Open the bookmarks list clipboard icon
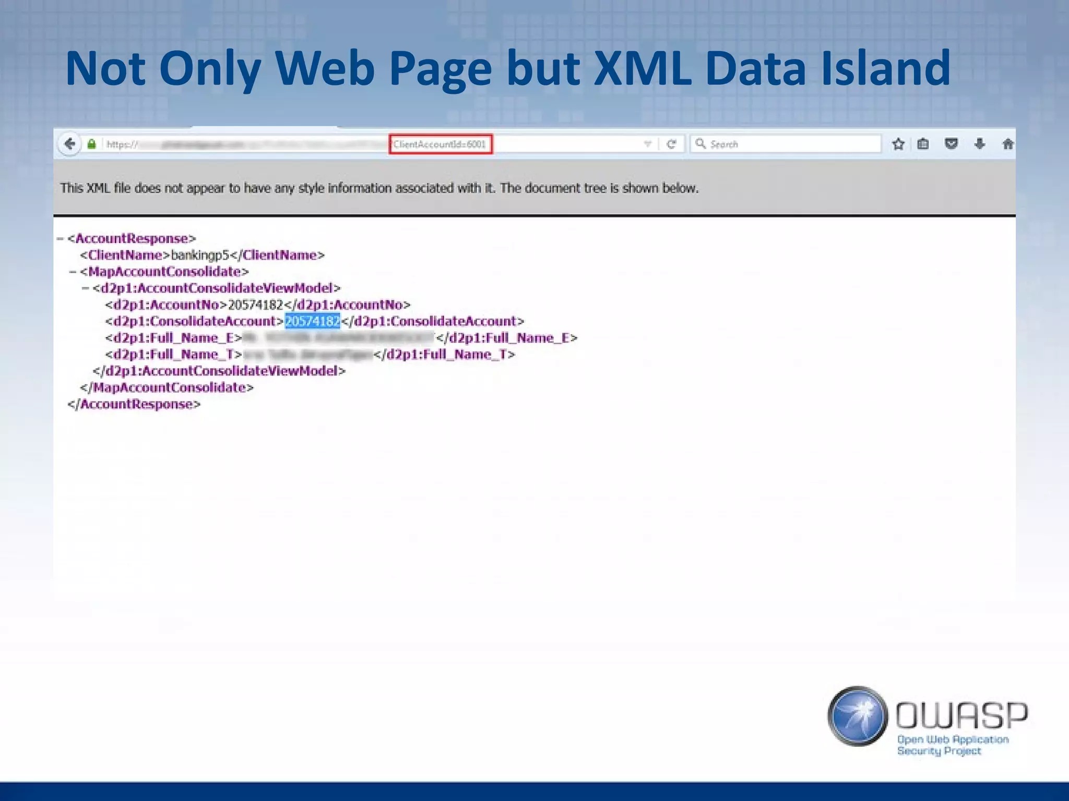The height and width of the screenshot is (801, 1069). point(923,144)
